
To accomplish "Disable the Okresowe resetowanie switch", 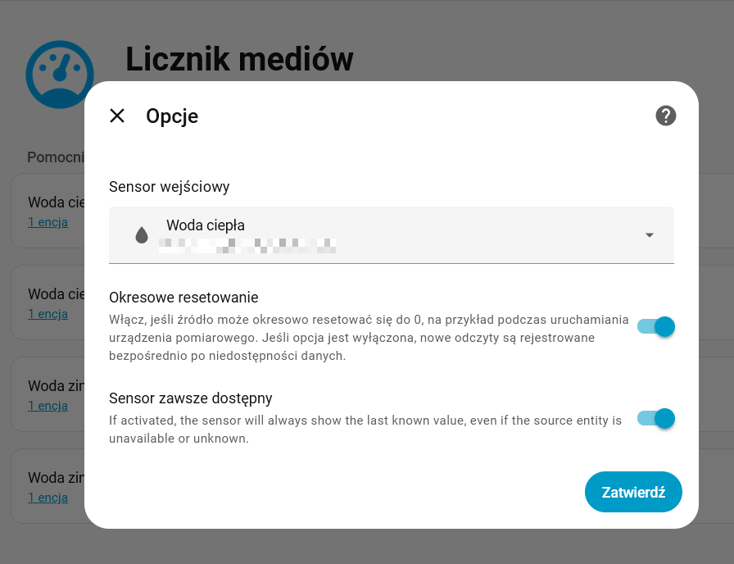I will click(x=655, y=327).
